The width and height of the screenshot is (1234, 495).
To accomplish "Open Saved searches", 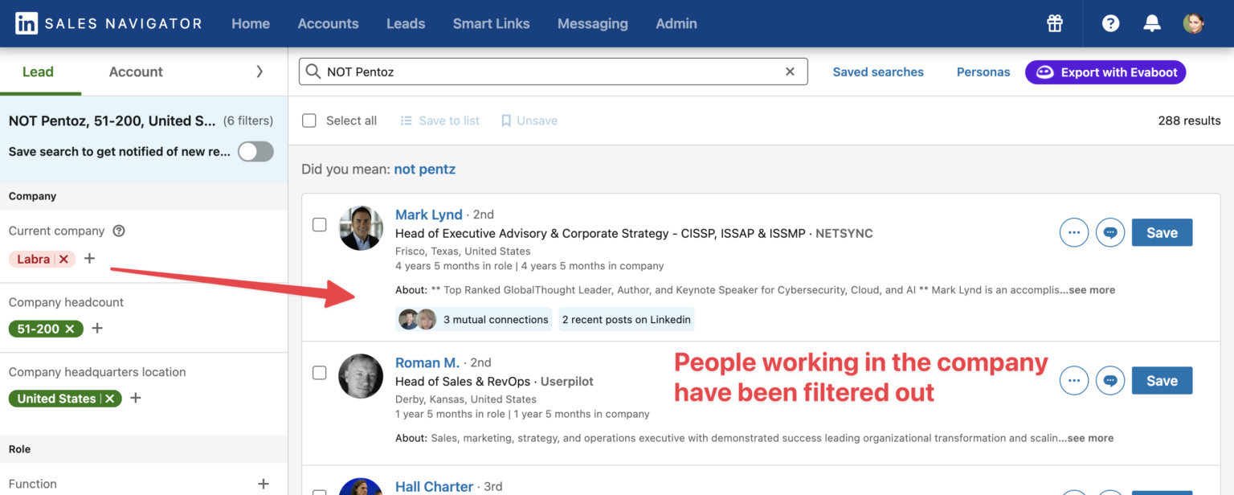I will click(878, 72).
